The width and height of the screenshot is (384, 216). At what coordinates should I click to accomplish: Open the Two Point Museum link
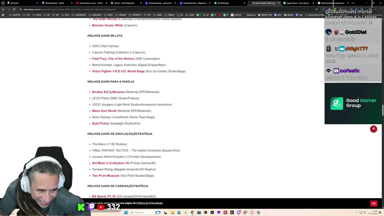tap(106, 175)
